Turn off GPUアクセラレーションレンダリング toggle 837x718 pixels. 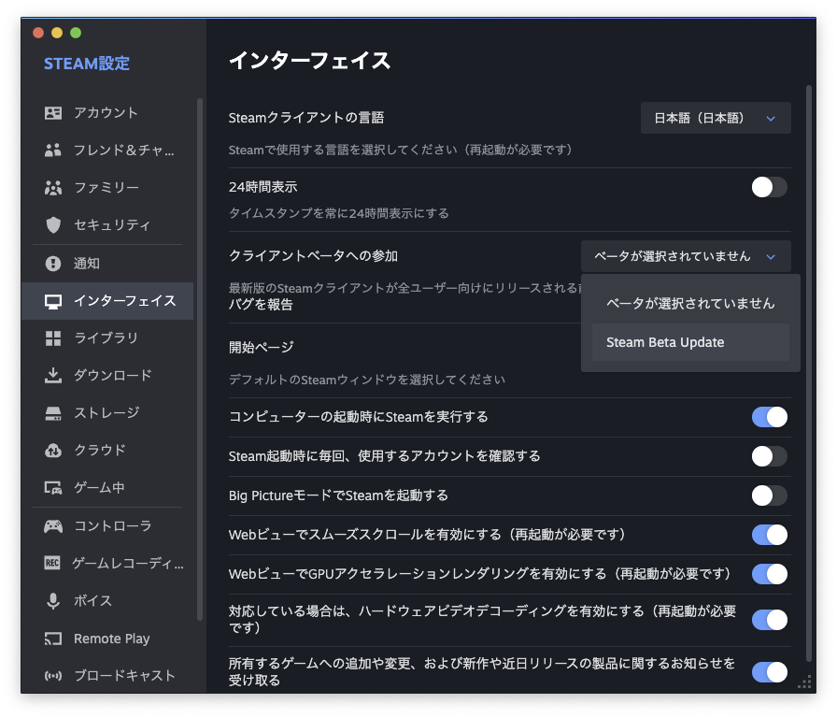[769, 574]
